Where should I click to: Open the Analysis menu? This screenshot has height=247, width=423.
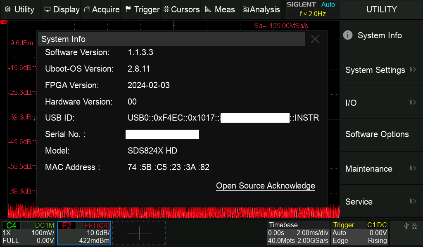(261, 9)
